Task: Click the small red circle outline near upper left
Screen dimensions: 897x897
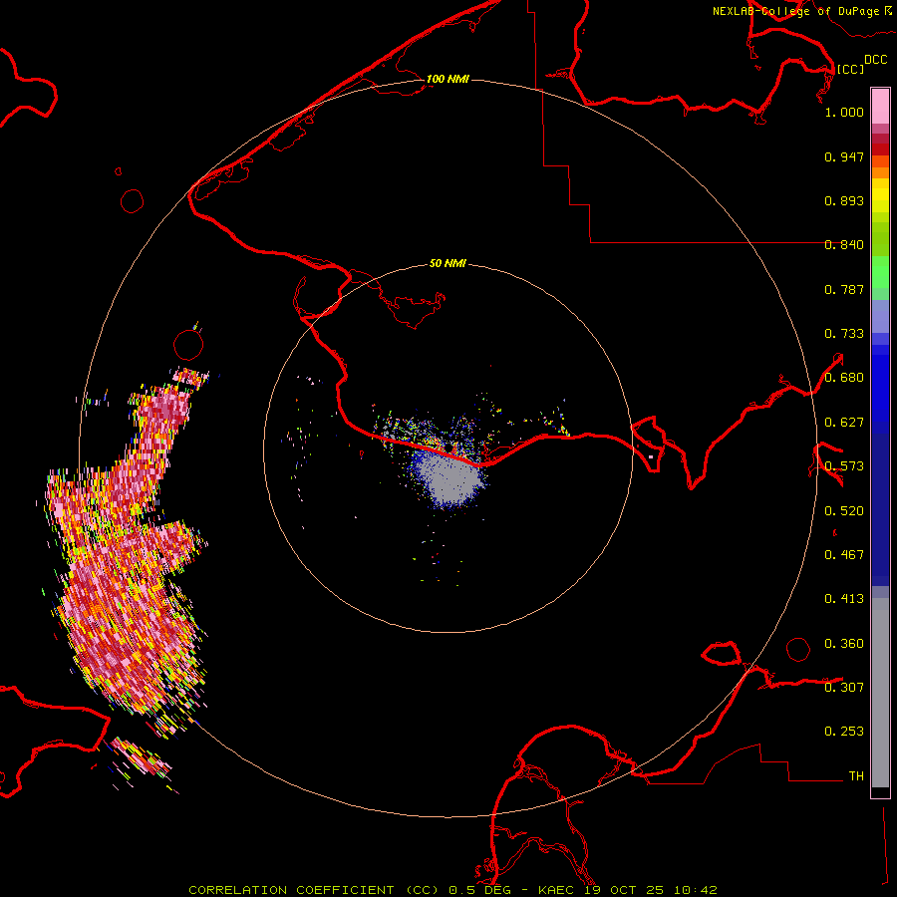Action: pyautogui.click(x=133, y=201)
